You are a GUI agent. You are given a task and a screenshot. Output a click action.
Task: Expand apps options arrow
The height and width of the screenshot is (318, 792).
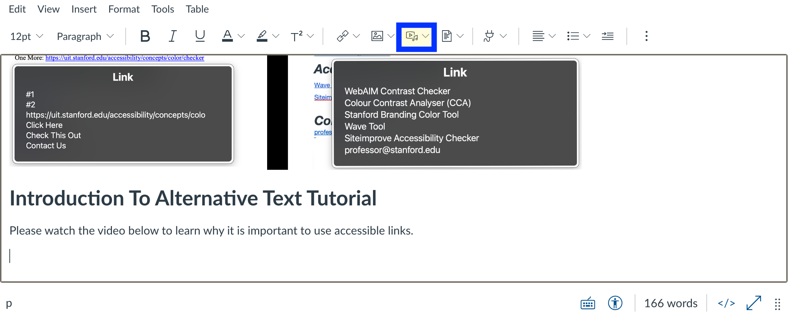(503, 36)
